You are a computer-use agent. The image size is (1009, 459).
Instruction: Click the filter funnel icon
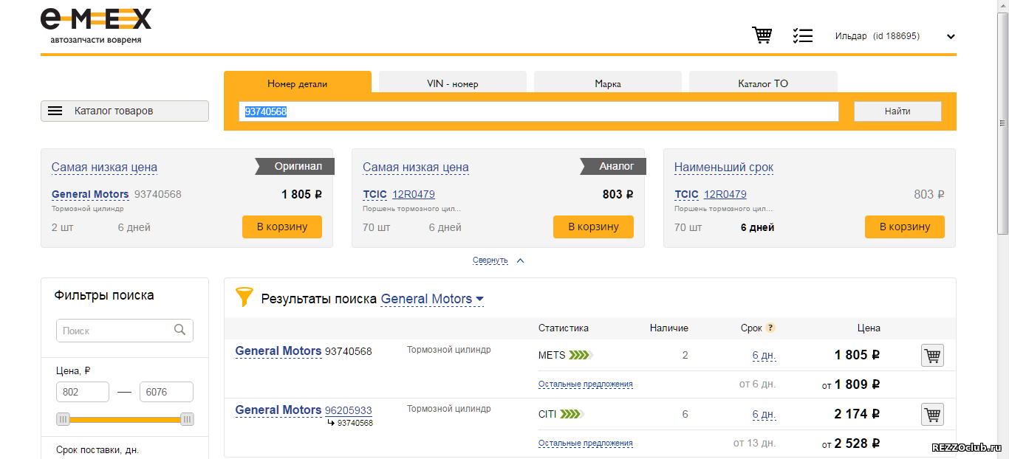(x=244, y=297)
